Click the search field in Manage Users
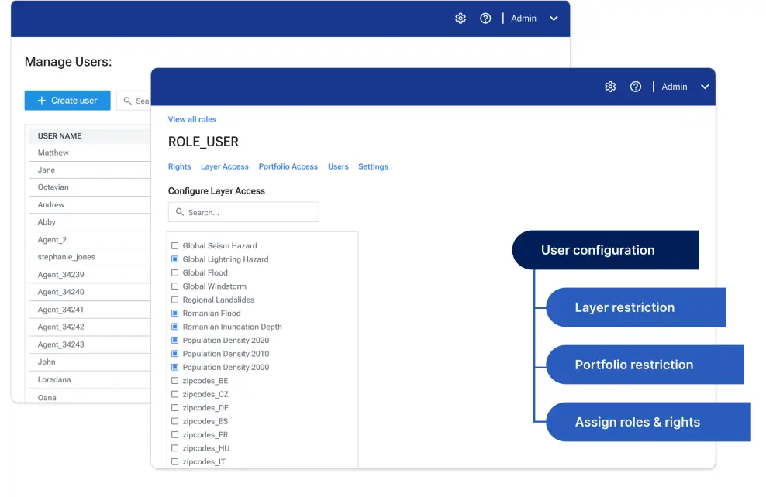Screen dimensions: 766x497 134,101
